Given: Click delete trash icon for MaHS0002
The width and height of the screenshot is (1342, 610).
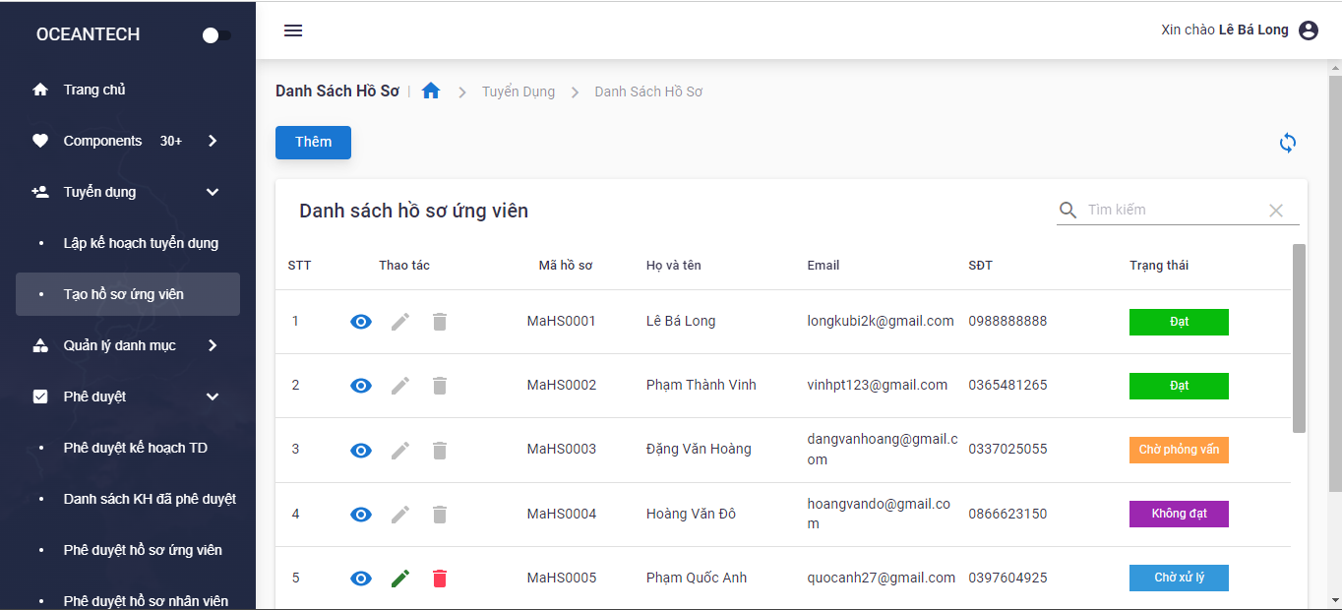Looking at the screenshot, I should point(440,386).
